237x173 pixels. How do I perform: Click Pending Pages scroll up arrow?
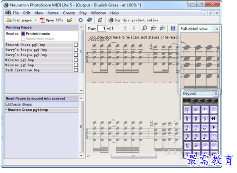(81, 27)
